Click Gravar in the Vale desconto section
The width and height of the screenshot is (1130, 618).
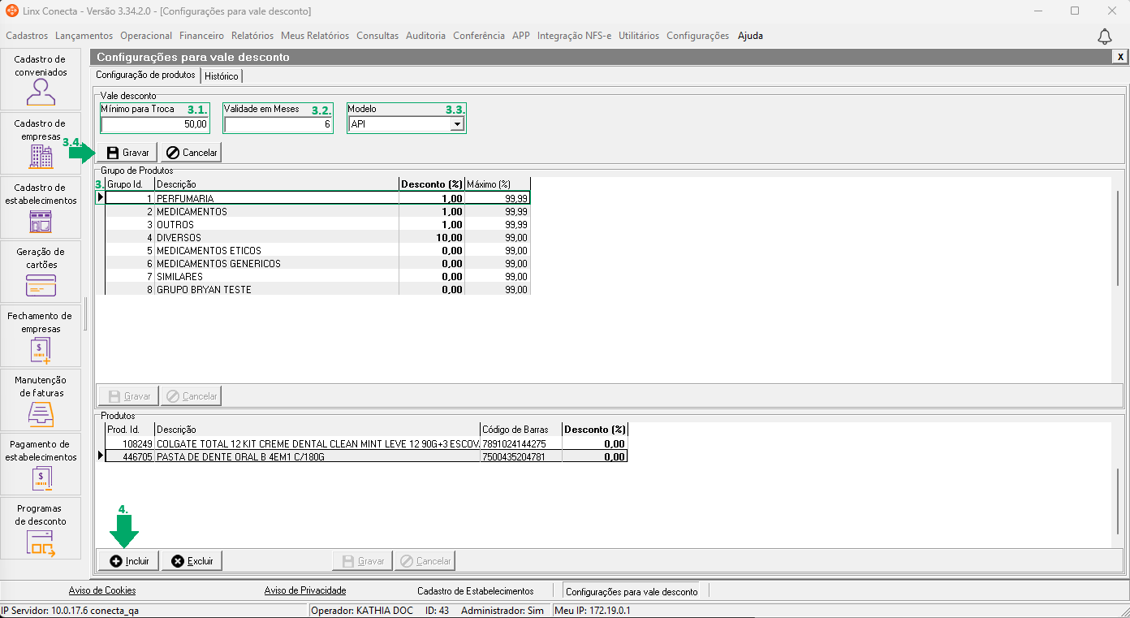[127, 153]
